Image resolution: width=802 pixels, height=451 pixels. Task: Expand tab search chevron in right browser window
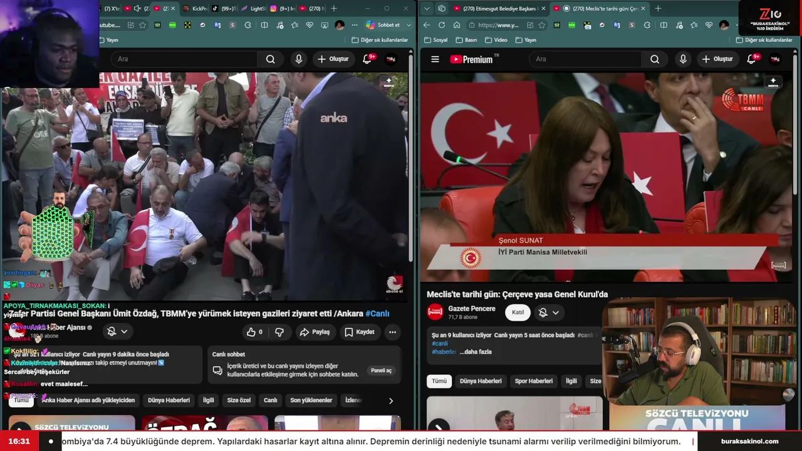(x=427, y=8)
